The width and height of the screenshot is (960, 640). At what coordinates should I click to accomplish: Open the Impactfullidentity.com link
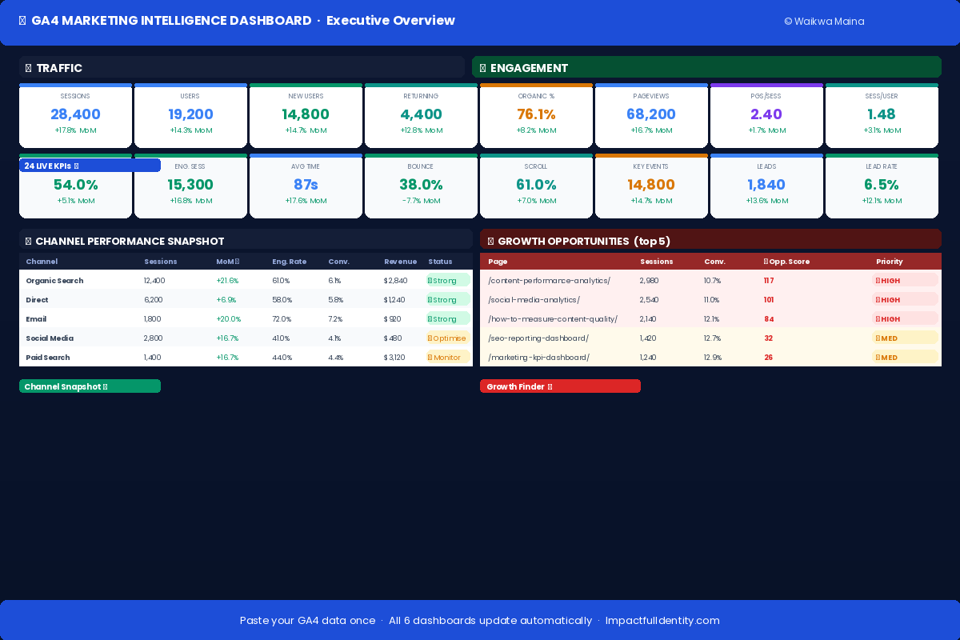662,620
